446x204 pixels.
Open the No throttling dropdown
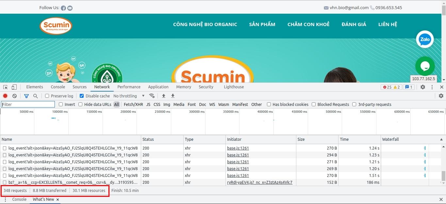click(x=129, y=96)
